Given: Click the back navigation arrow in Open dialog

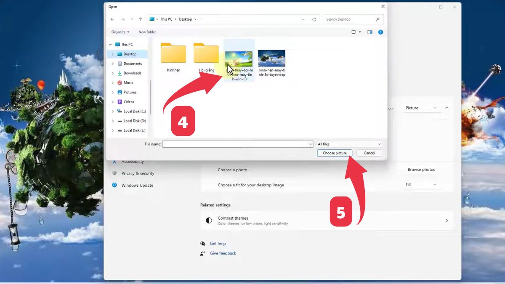Looking at the screenshot, I should (112, 19).
